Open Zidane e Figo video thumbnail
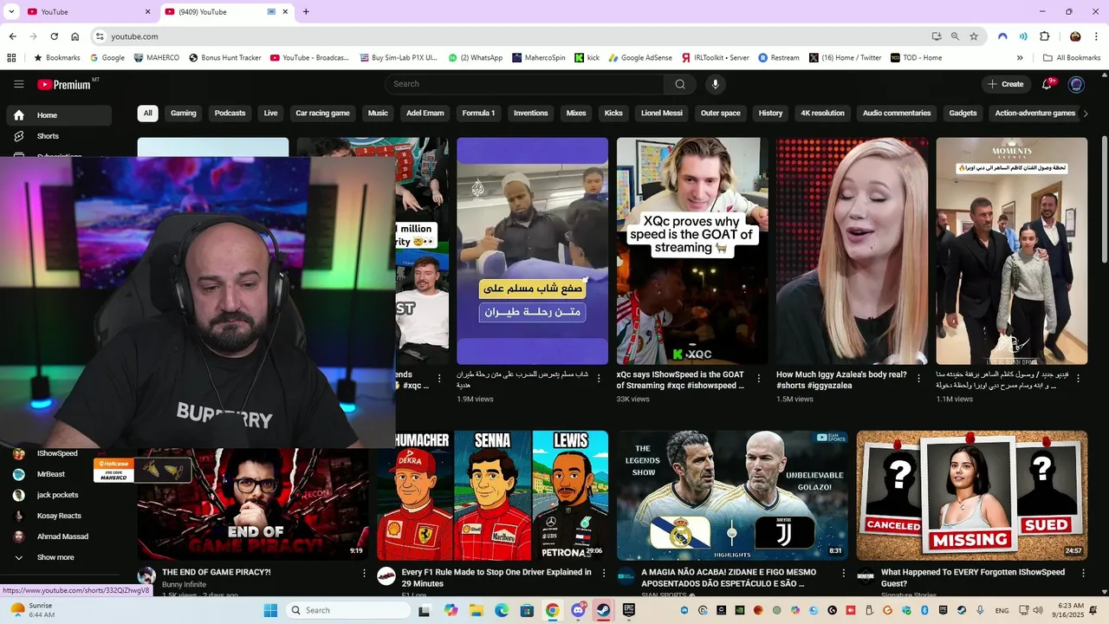Screen dimensions: 1109x624 click(x=732, y=496)
